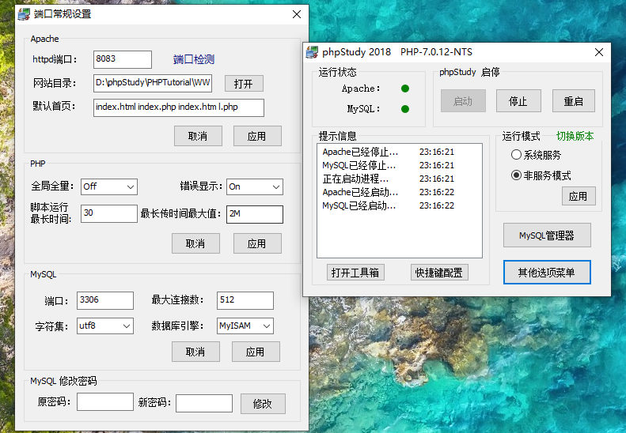The image size is (626, 433).
Task: Close the 端口常规设置 window
Action: pos(297,14)
